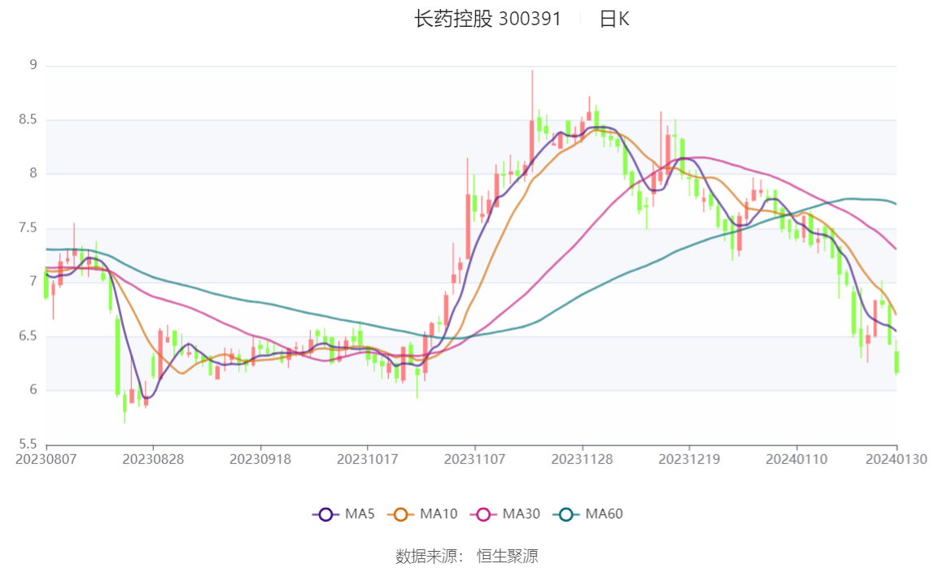The height and width of the screenshot is (568, 934).
Task: Click the y-axis value 8.5
Action: coord(28,119)
